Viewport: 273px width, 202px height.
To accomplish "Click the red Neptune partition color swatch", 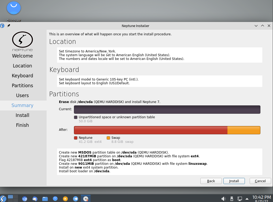I will [x=76, y=138].
